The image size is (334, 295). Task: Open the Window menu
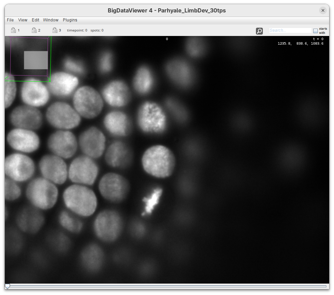point(51,20)
